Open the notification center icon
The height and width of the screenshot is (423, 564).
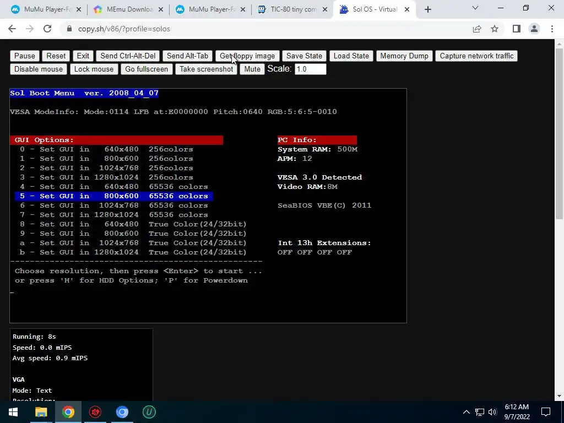546,412
